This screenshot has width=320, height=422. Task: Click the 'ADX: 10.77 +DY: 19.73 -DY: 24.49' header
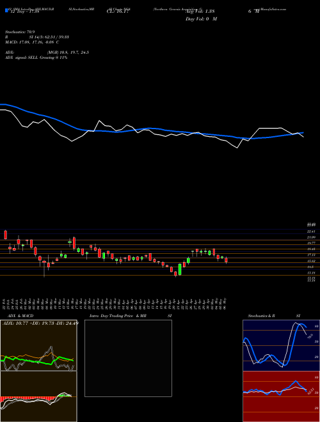tap(40, 324)
